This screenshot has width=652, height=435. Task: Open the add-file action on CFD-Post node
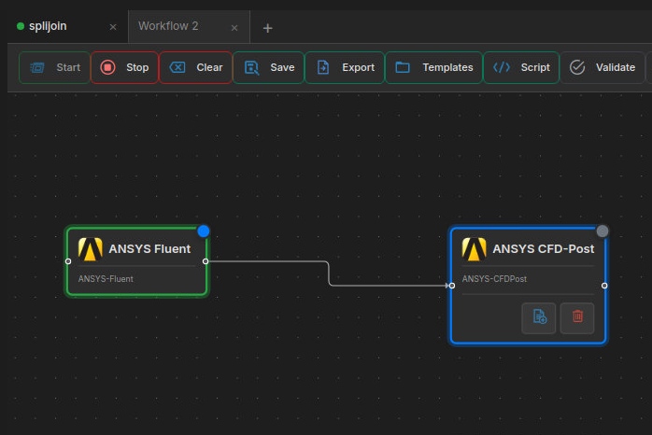click(x=539, y=317)
